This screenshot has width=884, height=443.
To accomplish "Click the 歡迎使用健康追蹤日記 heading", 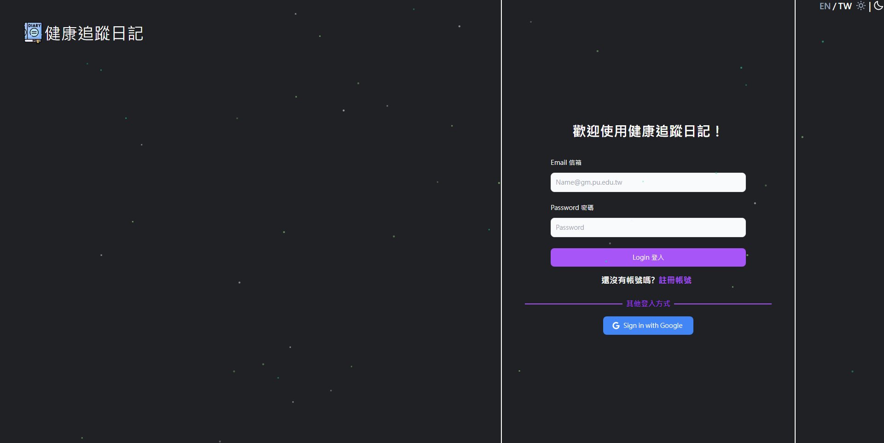I will [x=647, y=131].
